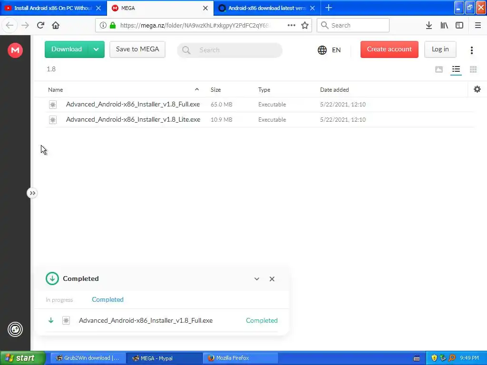This screenshot has height=365, width=487.
Task: Open the Download options dropdown arrow
Action: [96, 49]
